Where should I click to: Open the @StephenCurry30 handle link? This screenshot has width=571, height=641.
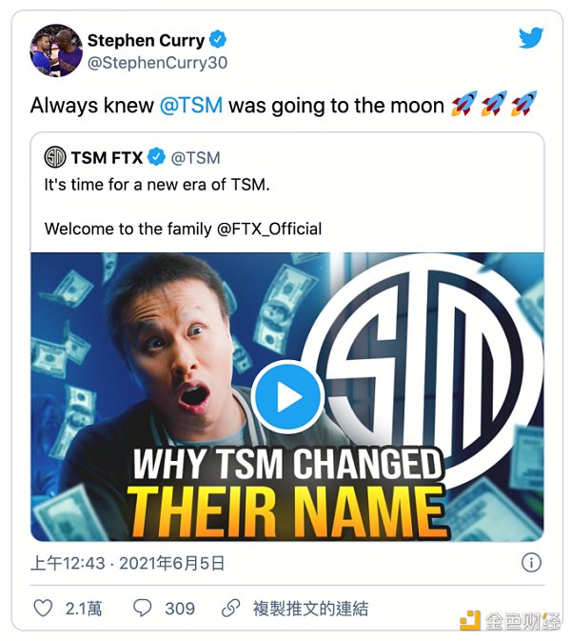click(x=157, y=63)
